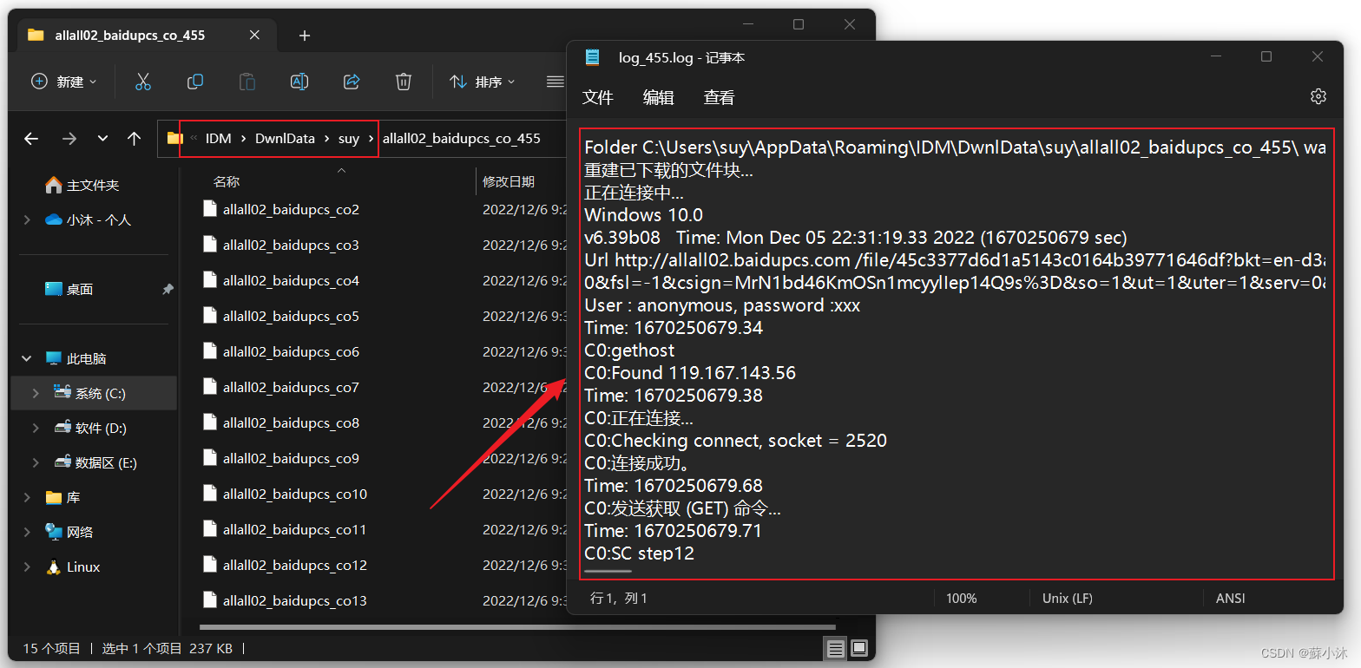Click Notepad horizontal scrollbar thumb

click(608, 571)
